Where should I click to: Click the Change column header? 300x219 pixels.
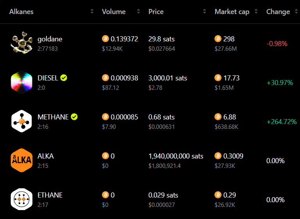(278, 12)
